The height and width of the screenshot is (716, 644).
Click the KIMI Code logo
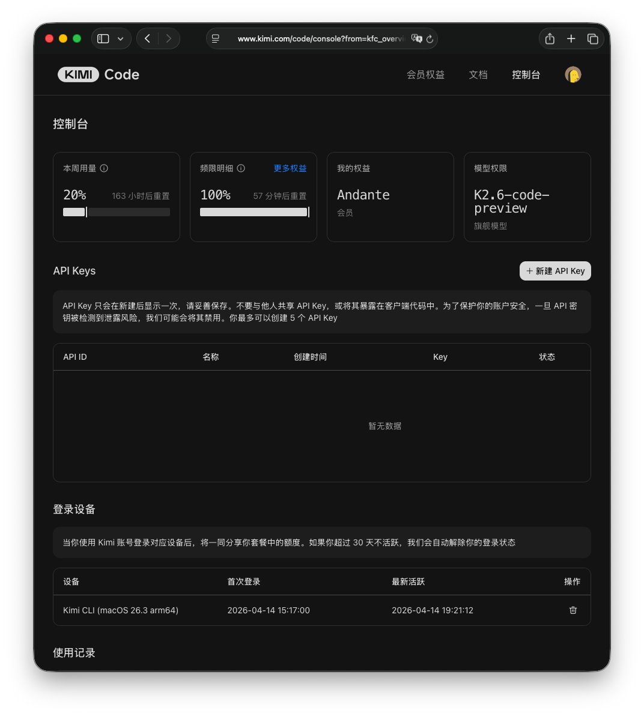tap(98, 74)
